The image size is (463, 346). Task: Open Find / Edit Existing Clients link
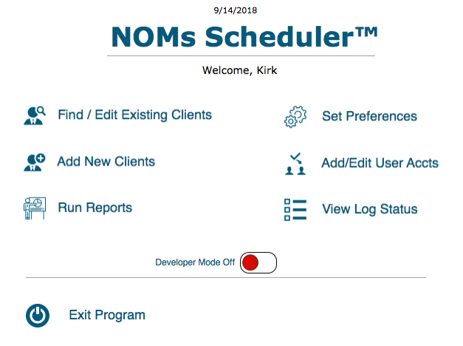(x=135, y=115)
